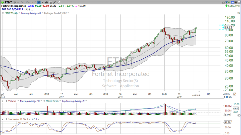Select the pencil drawing tools icon
This screenshot has width=241, height=135.
click(x=54, y=2)
